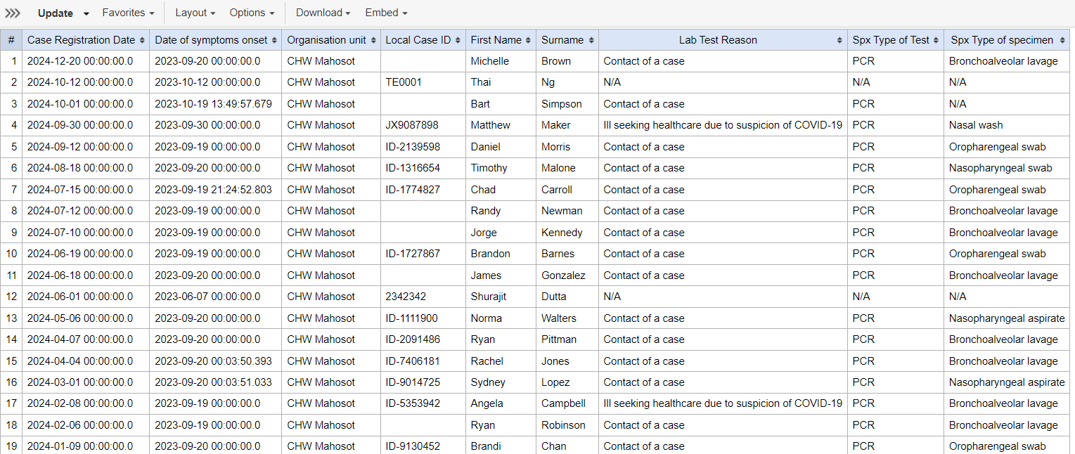This screenshot has height=454, width=1075.
Task: Expand the side panel with triple-chevron icon
Action: (x=13, y=13)
